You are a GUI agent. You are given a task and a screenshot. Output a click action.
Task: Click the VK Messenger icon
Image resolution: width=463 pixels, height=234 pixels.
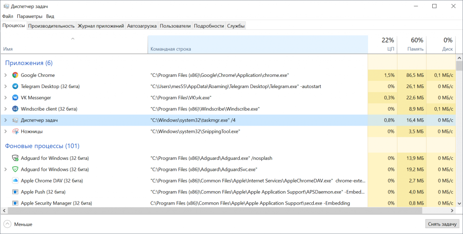pos(15,98)
